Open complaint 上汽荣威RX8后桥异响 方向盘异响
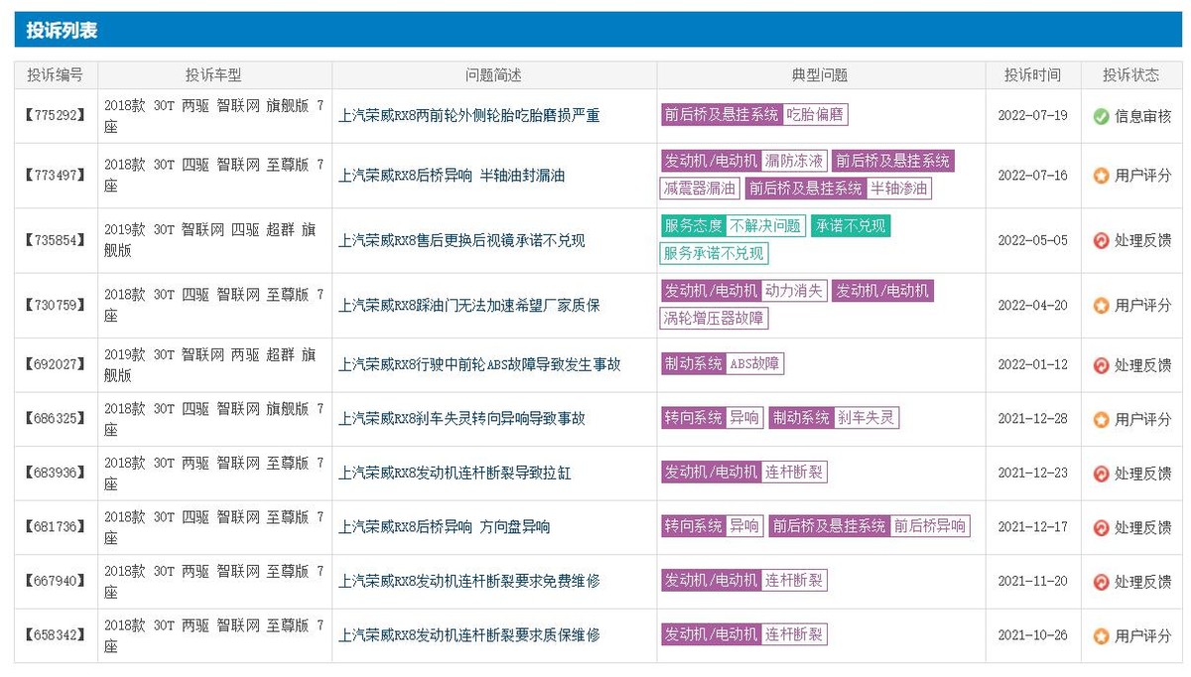 [445, 527]
